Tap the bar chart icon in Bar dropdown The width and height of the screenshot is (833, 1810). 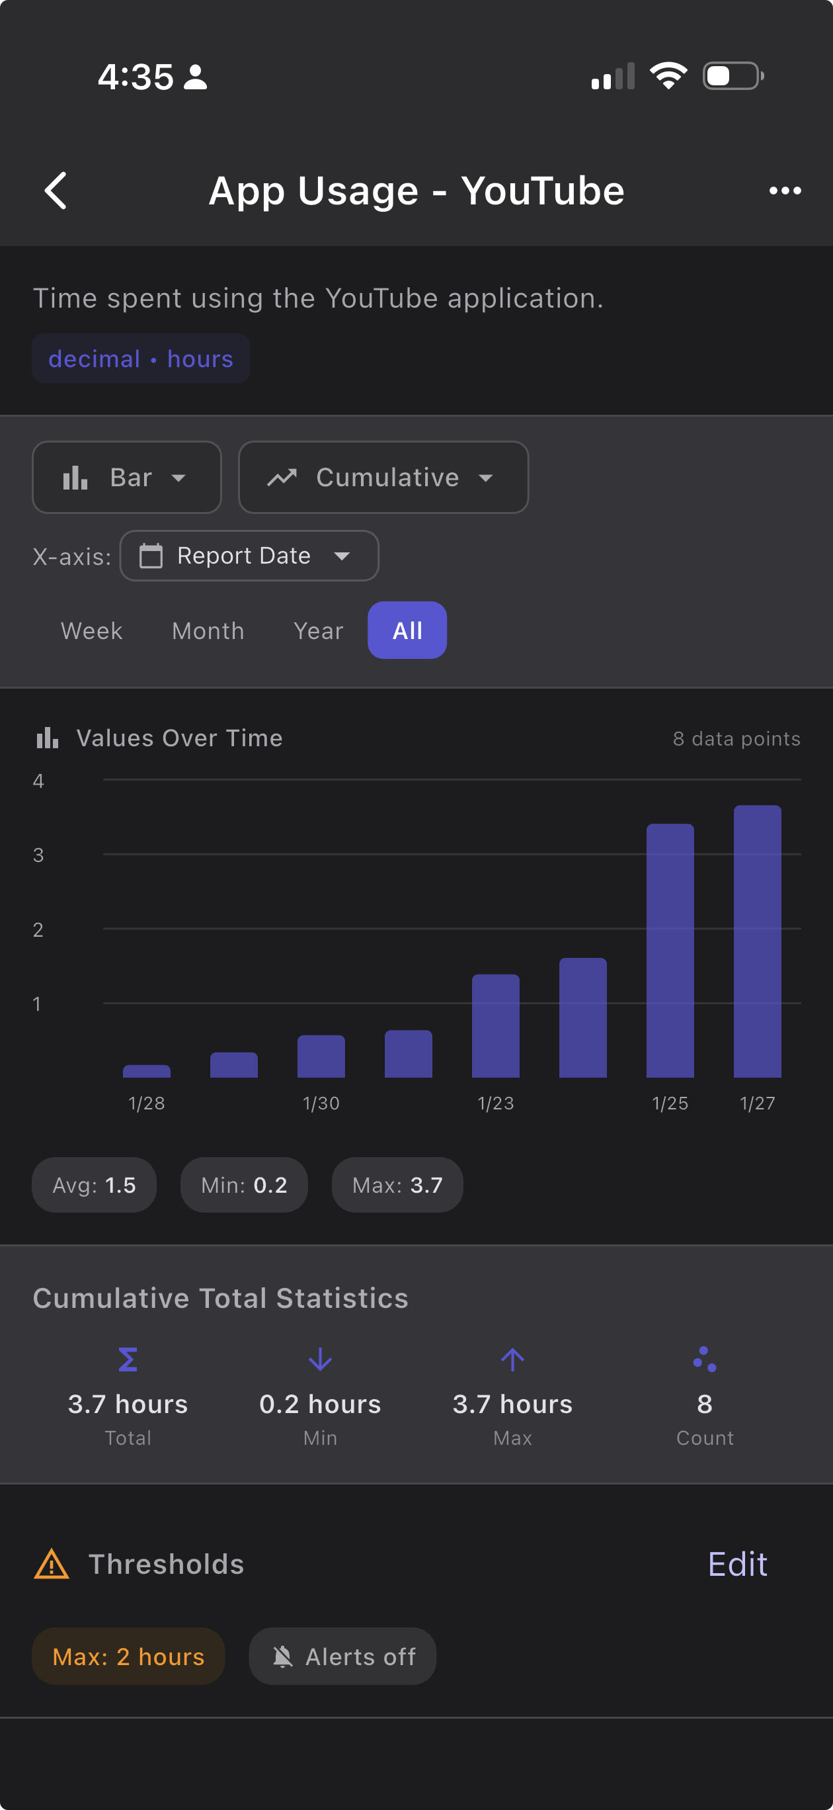tap(75, 478)
